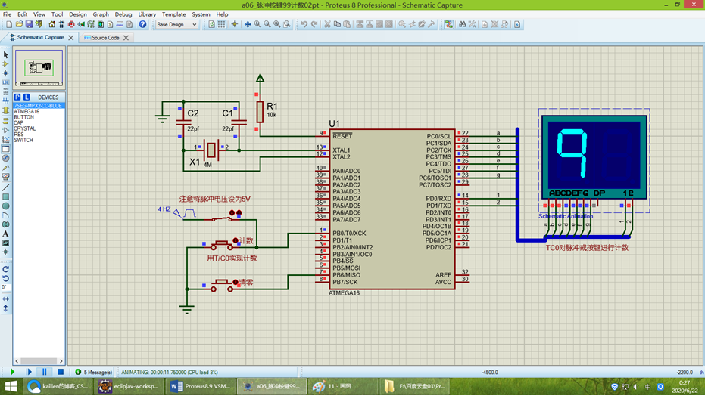
Task: Click the zoom in magnifier icon
Action: (x=257, y=24)
